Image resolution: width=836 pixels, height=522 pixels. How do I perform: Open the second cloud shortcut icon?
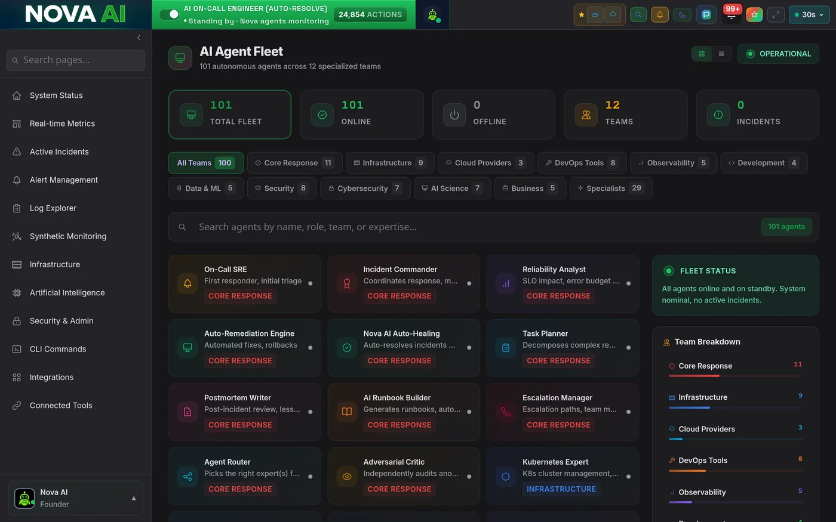point(613,15)
